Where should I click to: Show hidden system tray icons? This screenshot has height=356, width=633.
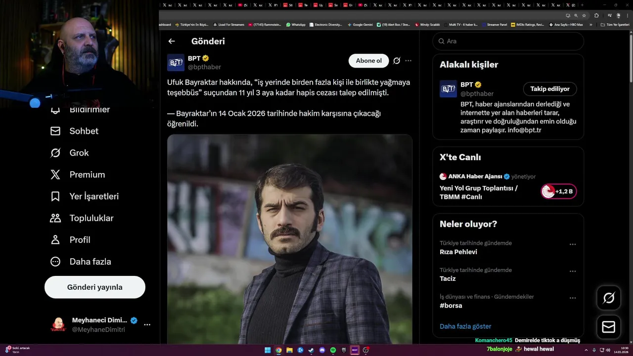(x=586, y=350)
